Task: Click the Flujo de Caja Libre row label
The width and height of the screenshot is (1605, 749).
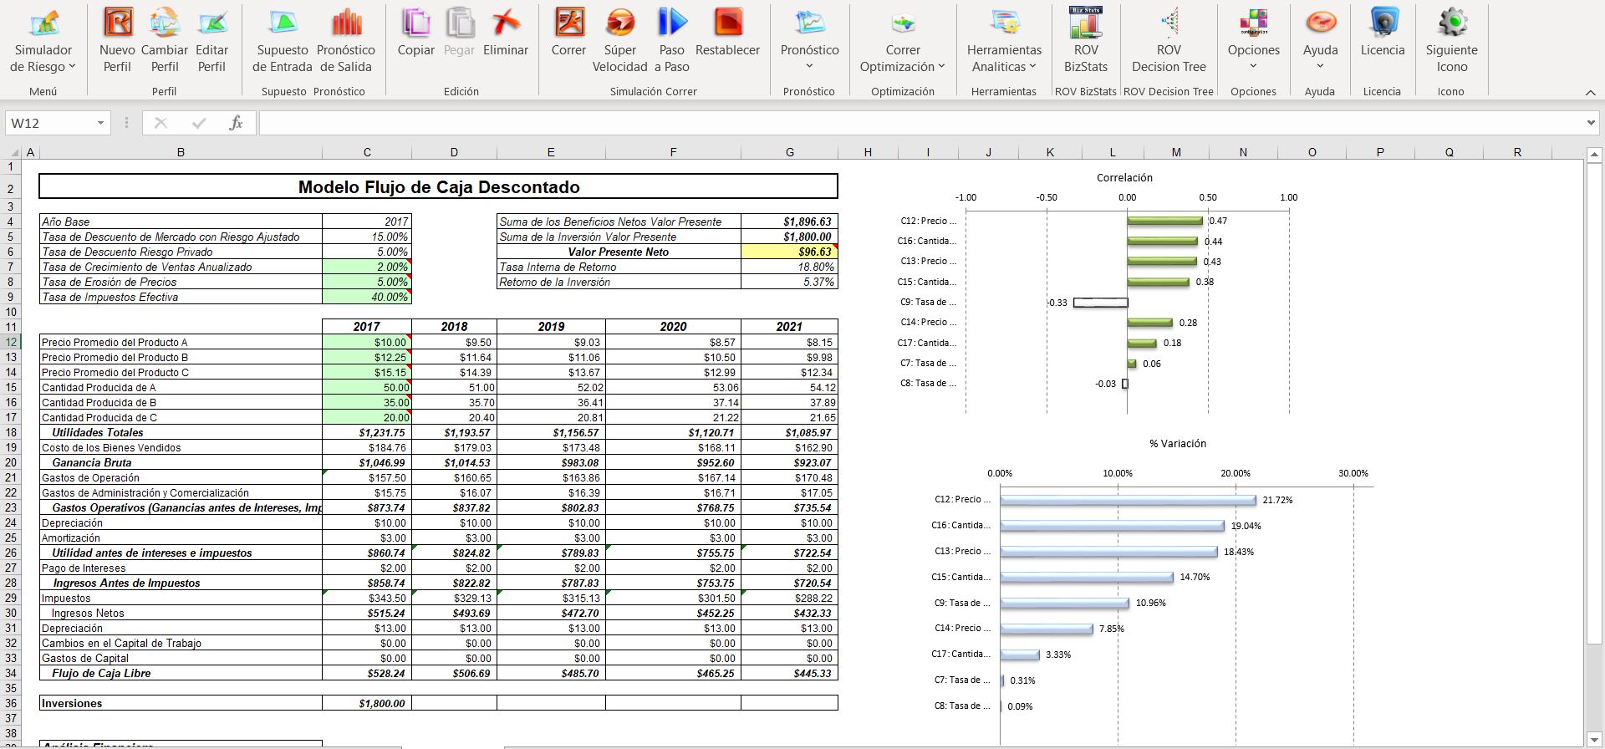Action: 101,673
